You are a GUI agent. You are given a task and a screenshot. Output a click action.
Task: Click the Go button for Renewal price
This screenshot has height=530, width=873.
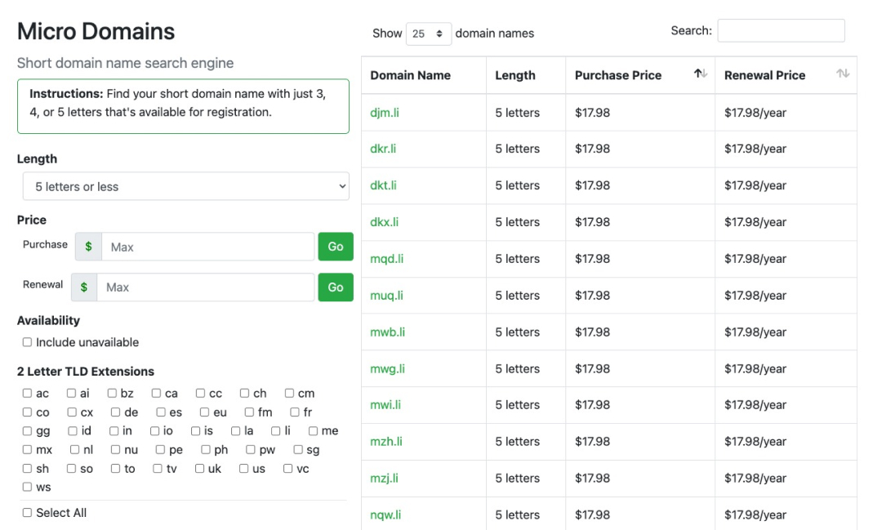tap(335, 287)
